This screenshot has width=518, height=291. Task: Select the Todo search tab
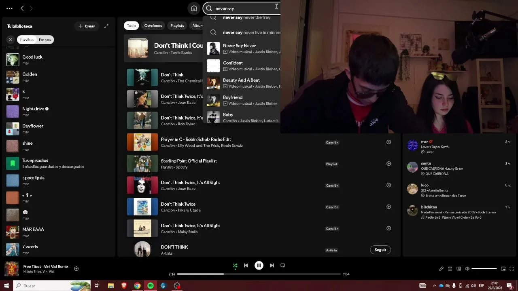pyautogui.click(x=132, y=25)
